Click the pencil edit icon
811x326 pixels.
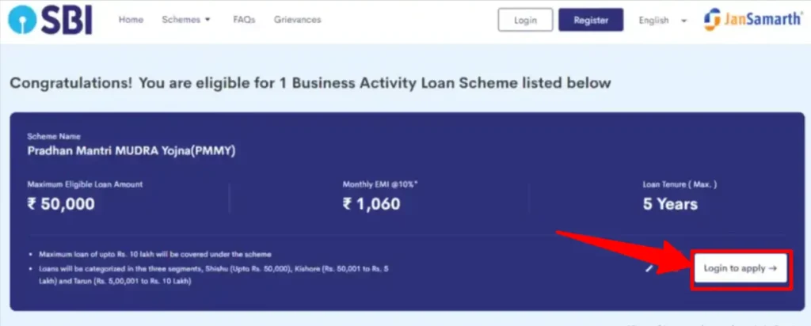click(649, 269)
